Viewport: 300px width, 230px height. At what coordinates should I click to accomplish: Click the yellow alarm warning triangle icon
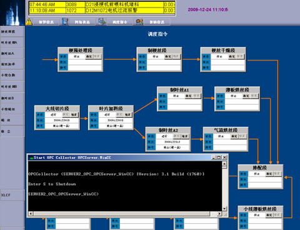click(29, 22)
